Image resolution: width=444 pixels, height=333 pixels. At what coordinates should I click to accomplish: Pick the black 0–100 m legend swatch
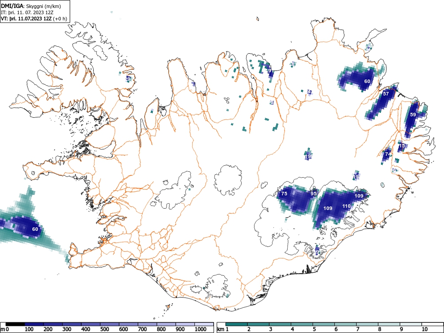(x=15, y=324)
